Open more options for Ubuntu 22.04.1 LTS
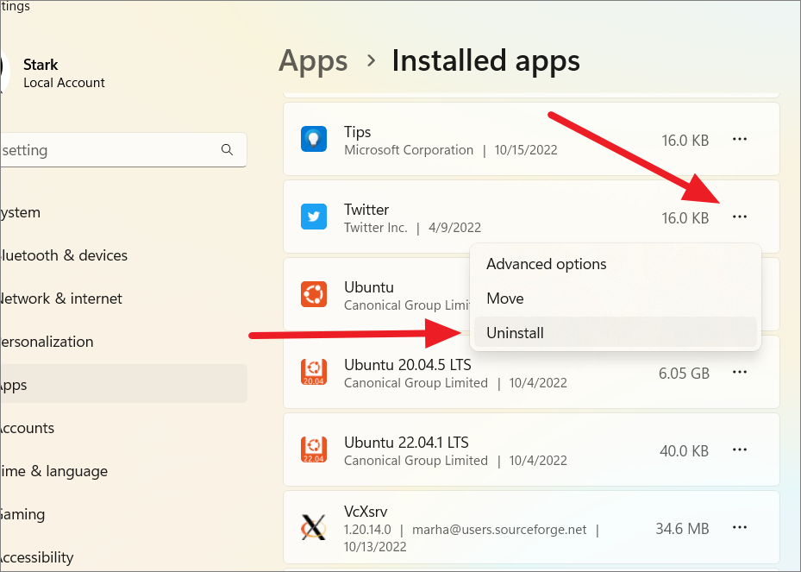801x572 pixels. pyautogui.click(x=739, y=449)
